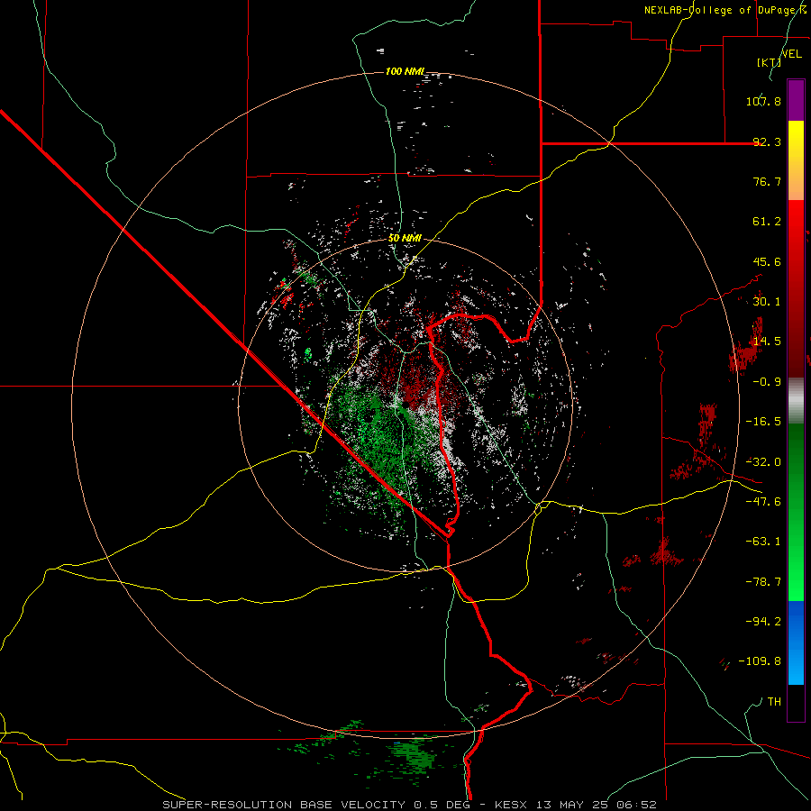Click the purple segment of color bar

pos(796,100)
